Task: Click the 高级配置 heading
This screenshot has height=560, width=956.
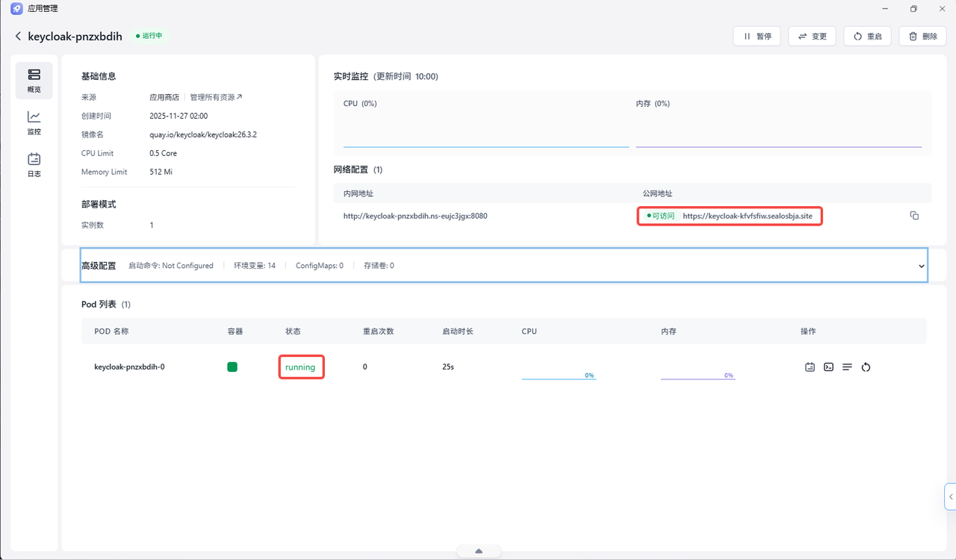Action: click(99, 266)
